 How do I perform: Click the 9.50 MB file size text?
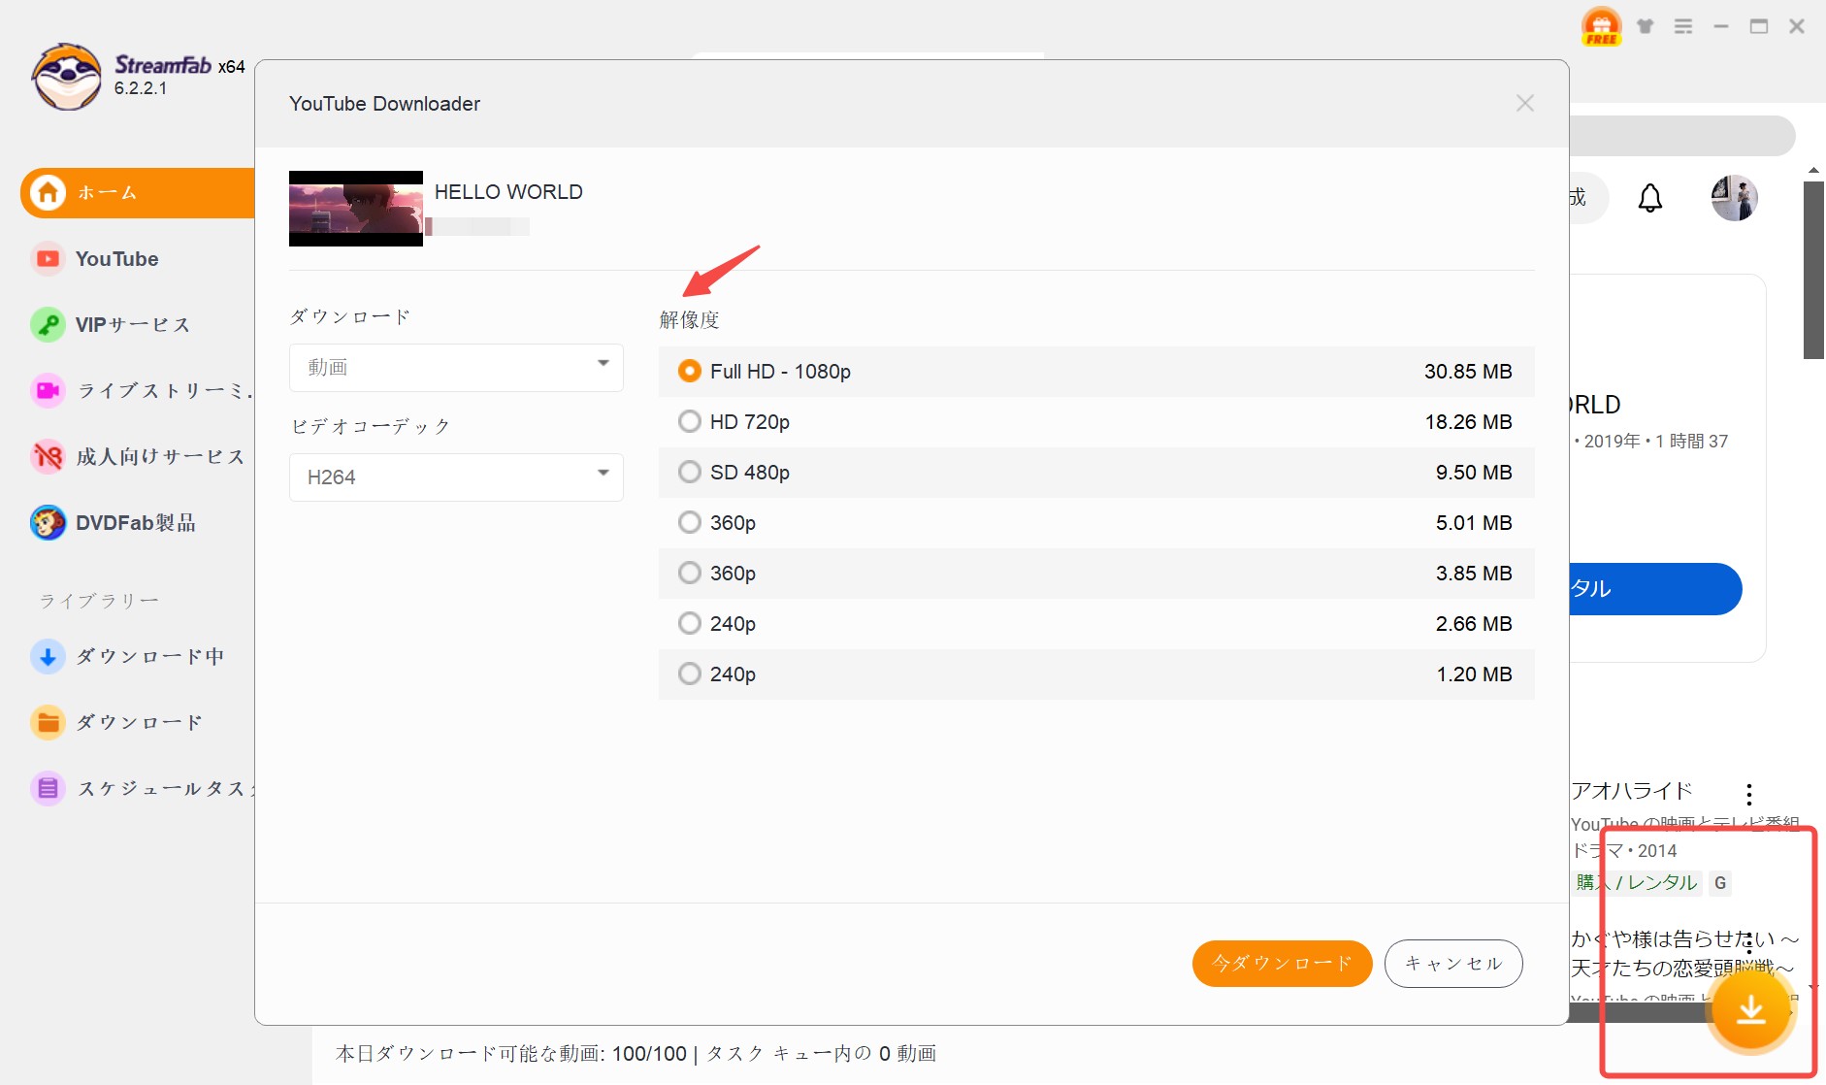point(1474,473)
